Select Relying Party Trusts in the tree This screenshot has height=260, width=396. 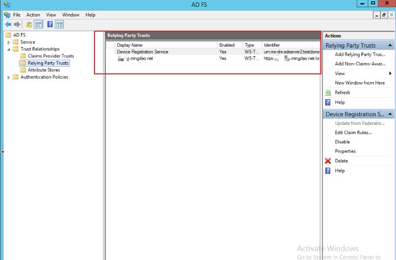[x=48, y=63]
